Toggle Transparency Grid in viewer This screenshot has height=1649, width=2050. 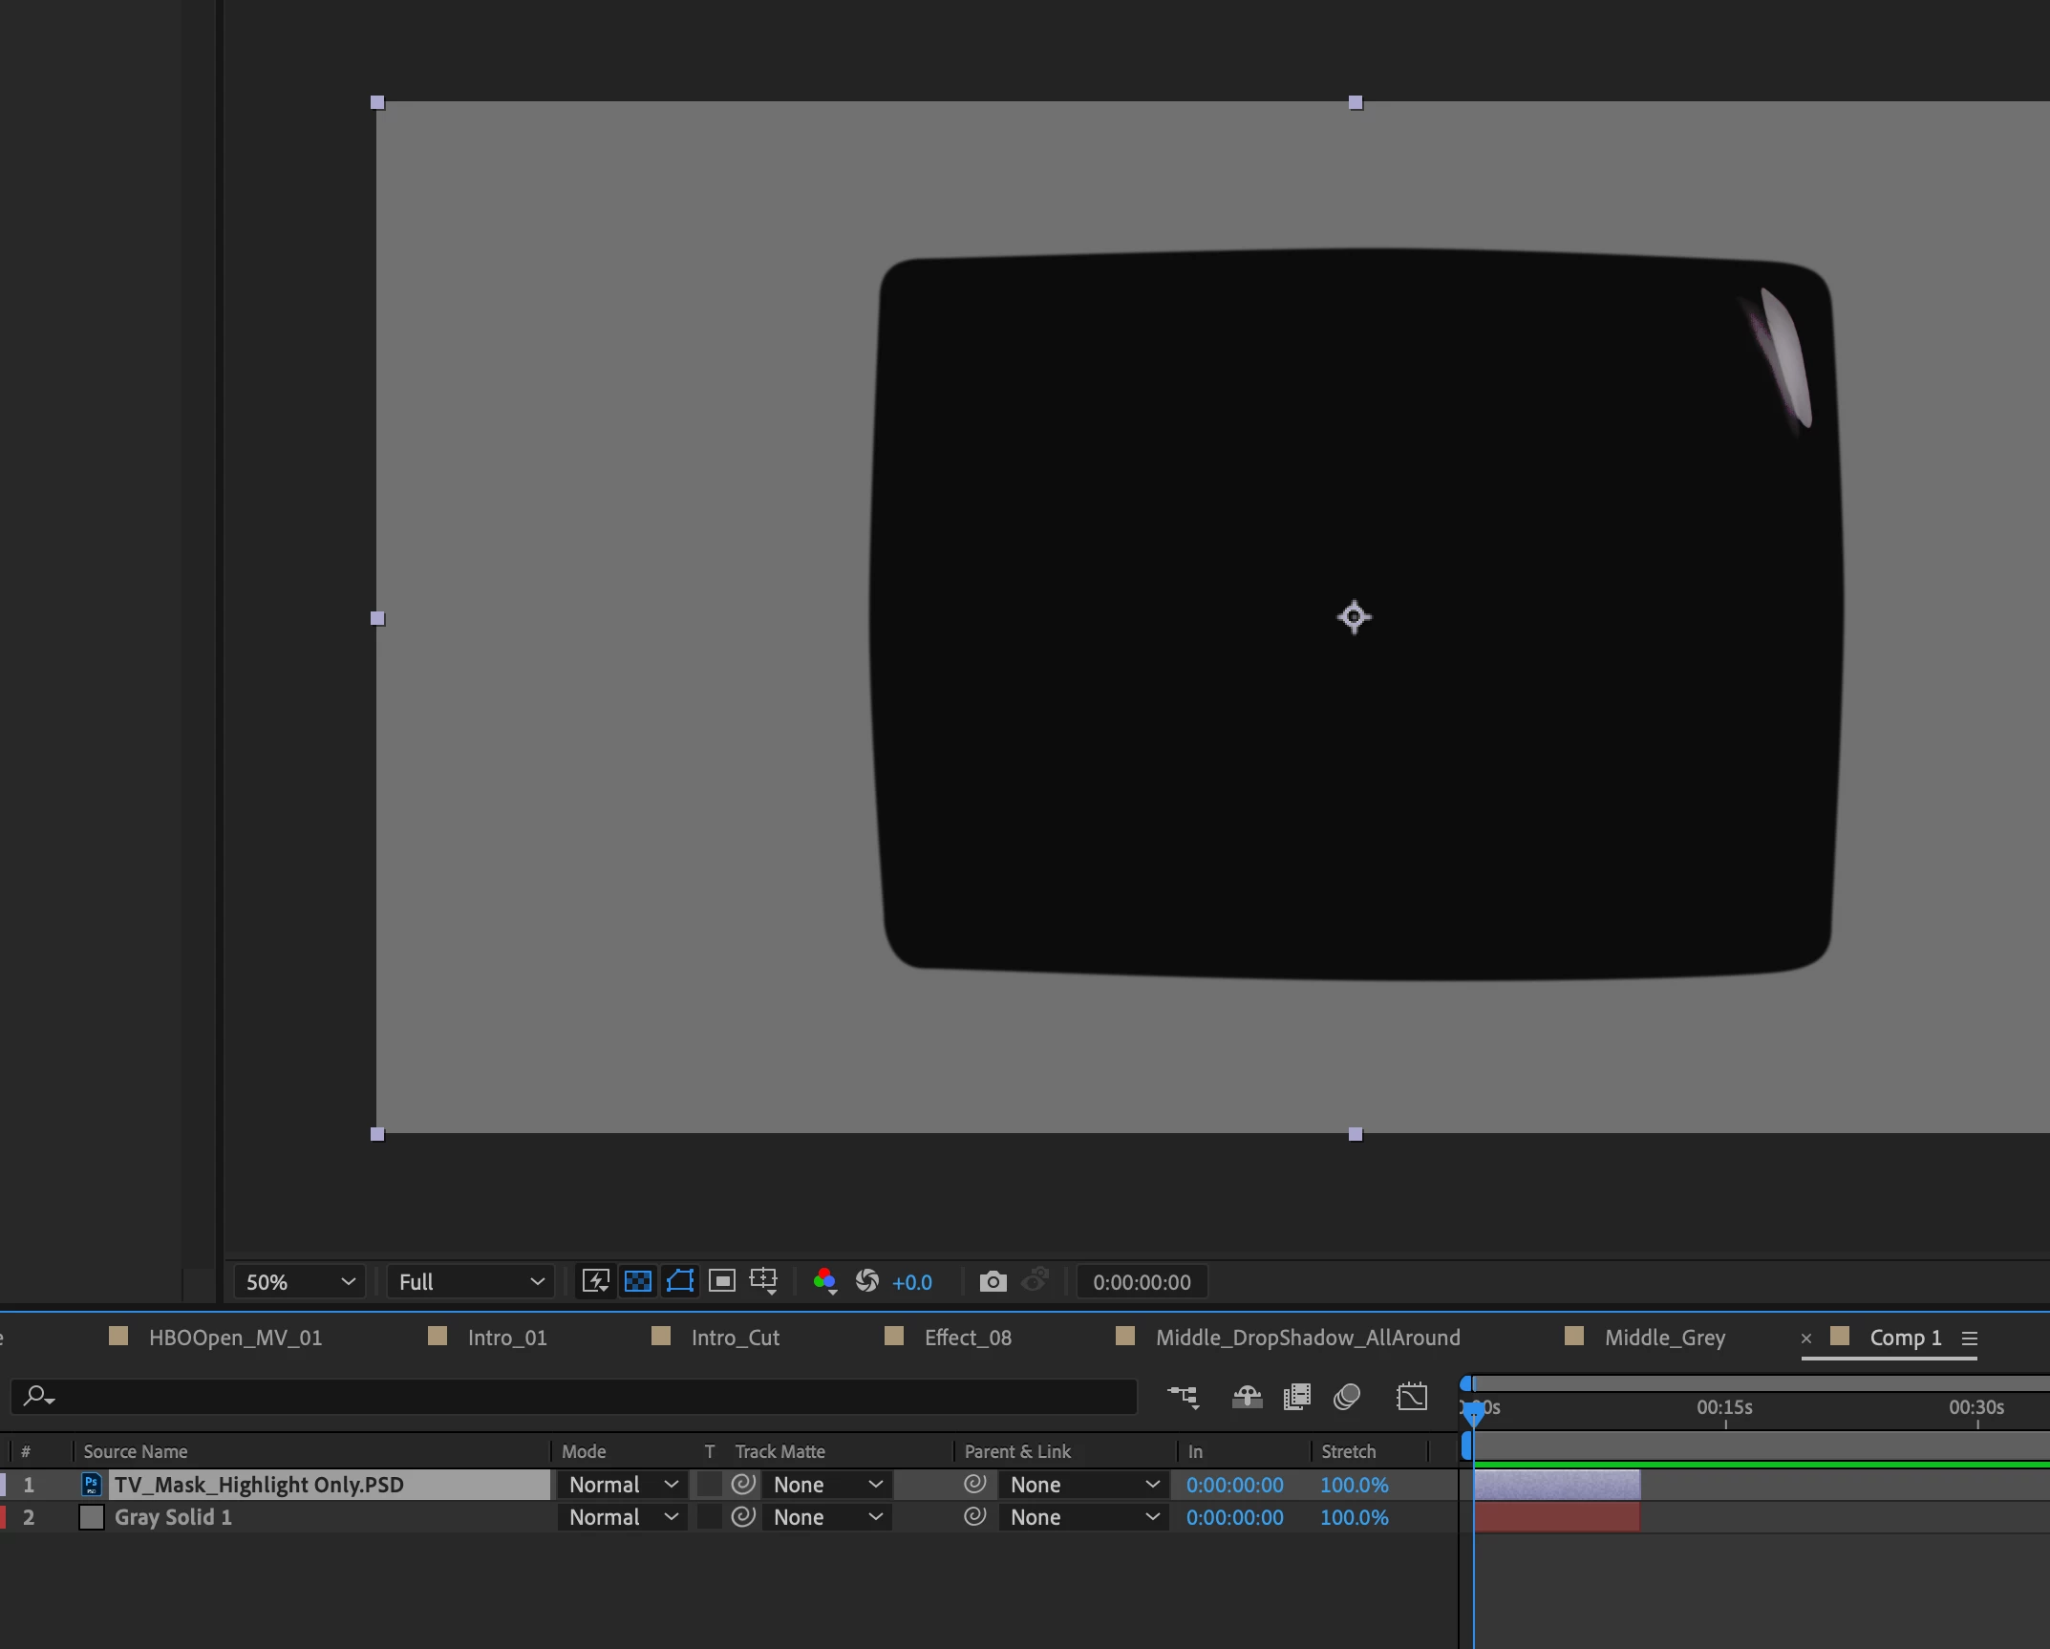[637, 1281]
